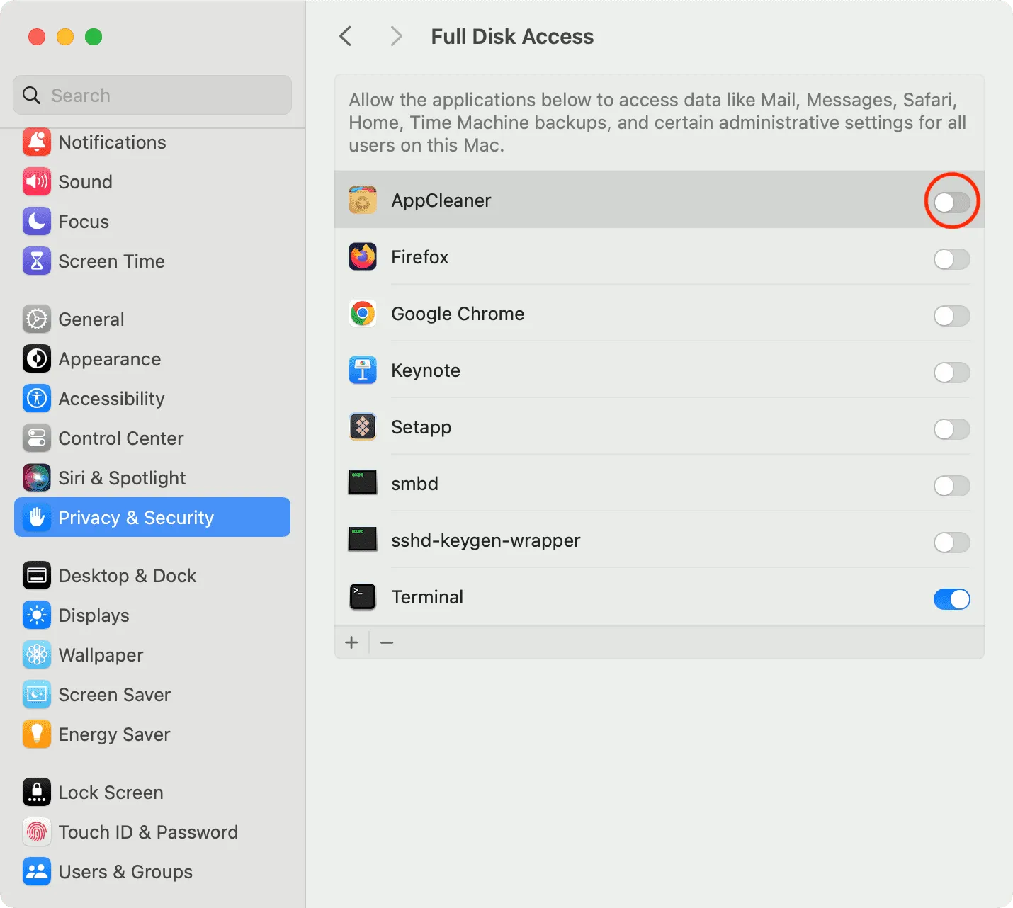Click the Terminal app icon

tap(363, 597)
